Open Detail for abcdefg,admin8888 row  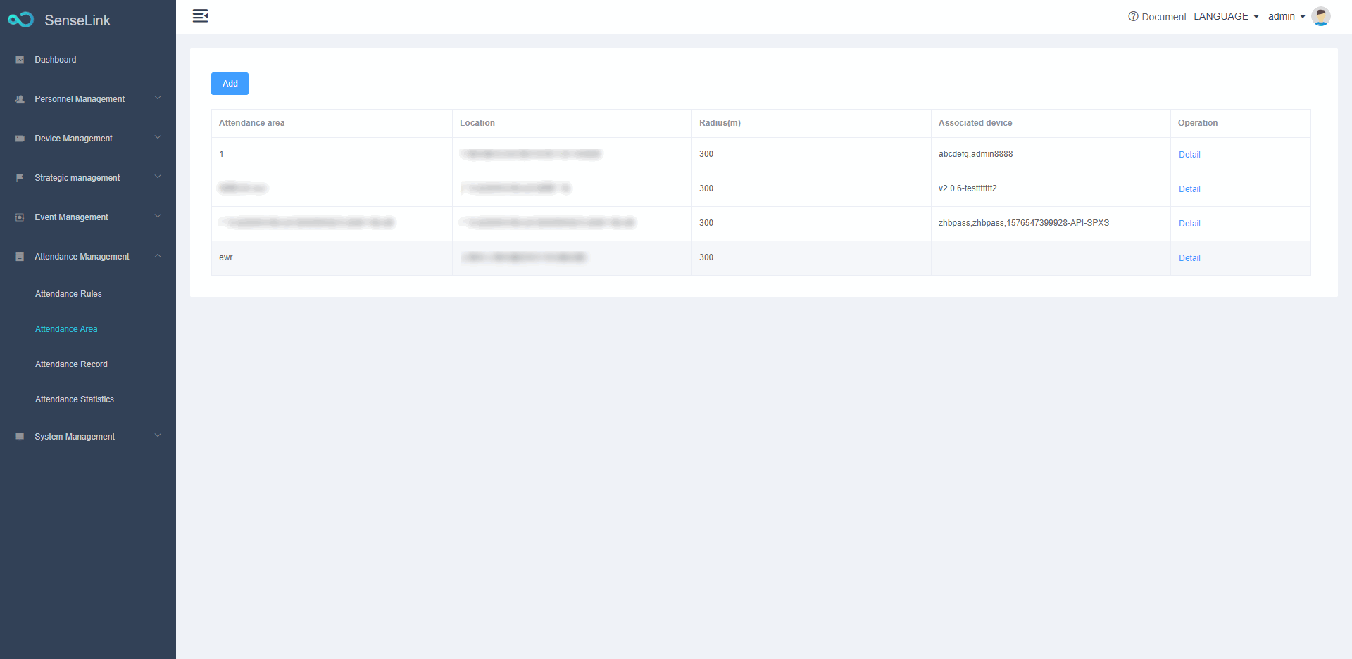pyautogui.click(x=1189, y=155)
